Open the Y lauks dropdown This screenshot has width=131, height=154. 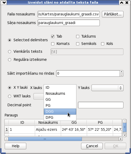(107, 88)
